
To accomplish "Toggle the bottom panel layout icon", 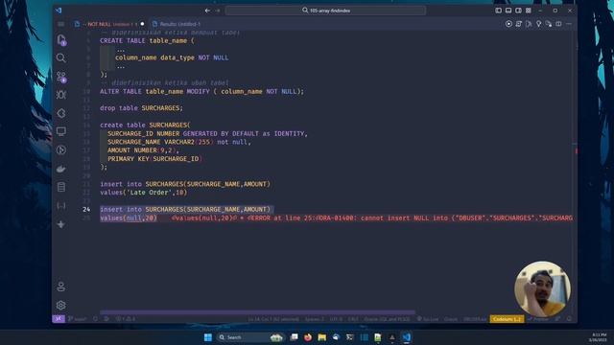I will click(x=508, y=11).
